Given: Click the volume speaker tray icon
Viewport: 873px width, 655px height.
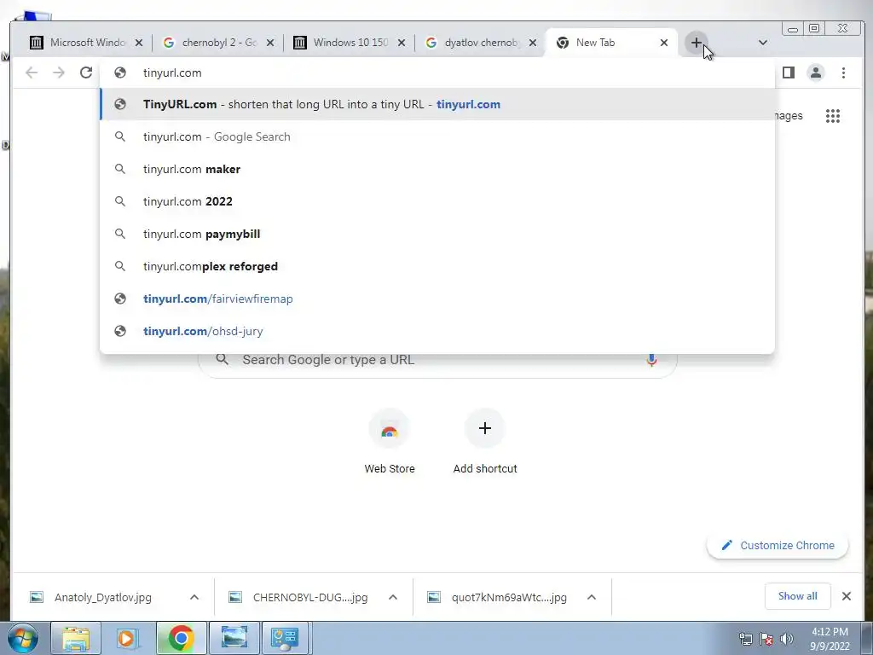Looking at the screenshot, I should (x=787, y=639).
